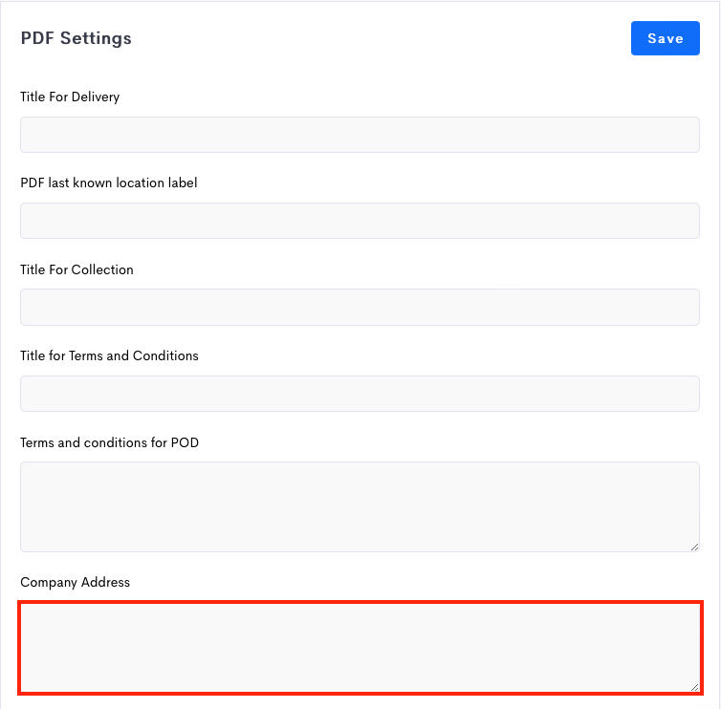Click the Title For Delivery label
This screenshot has width=721, height=709.
pos(70,97)
